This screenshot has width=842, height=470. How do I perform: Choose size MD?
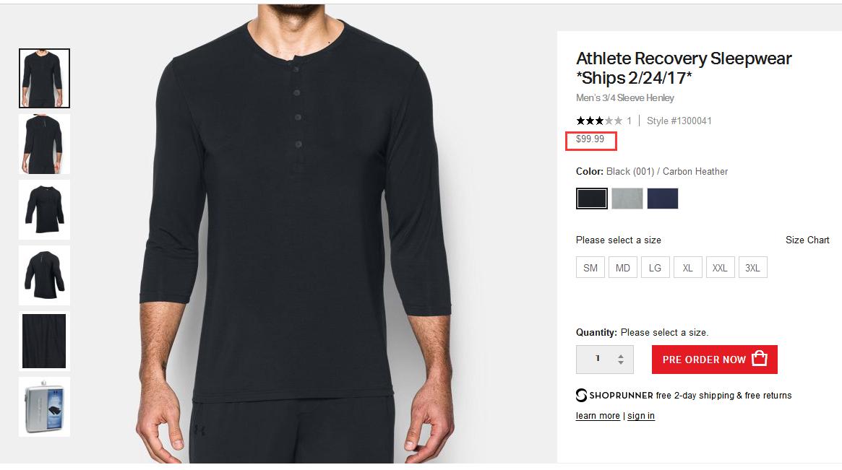[x=623, y=268]
